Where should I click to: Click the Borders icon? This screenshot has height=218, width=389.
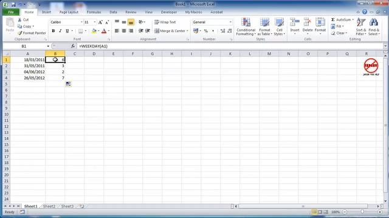coord(81,31)
